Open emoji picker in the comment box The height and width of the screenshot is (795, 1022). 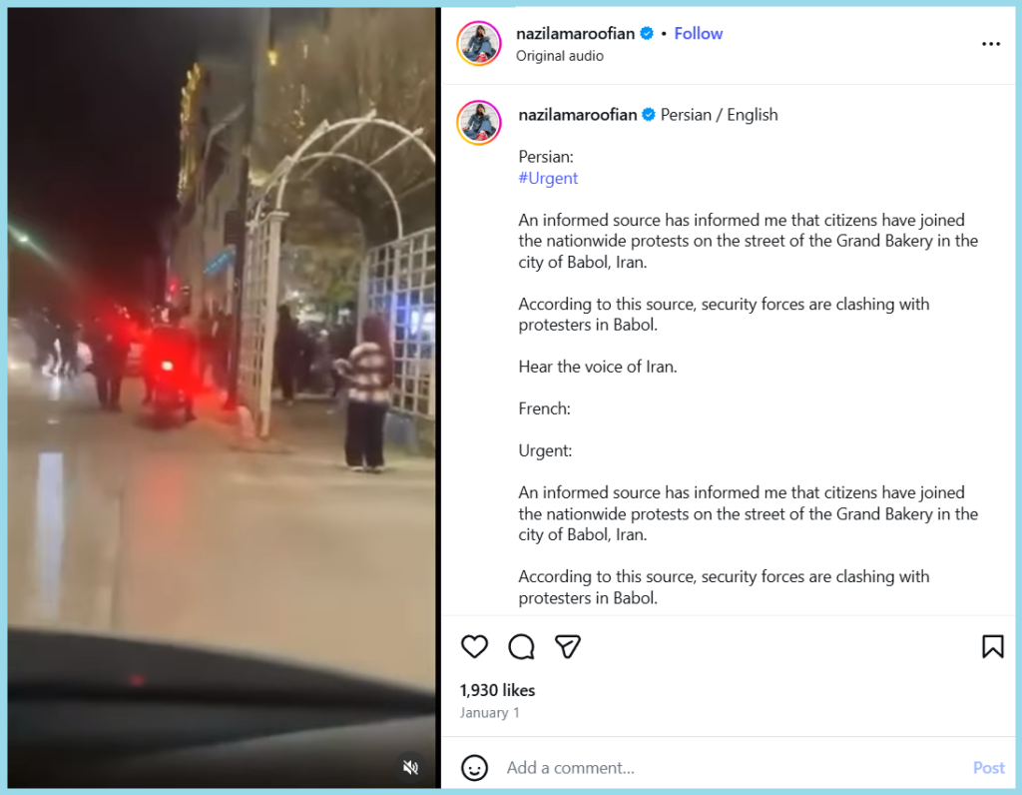[474, 768]
